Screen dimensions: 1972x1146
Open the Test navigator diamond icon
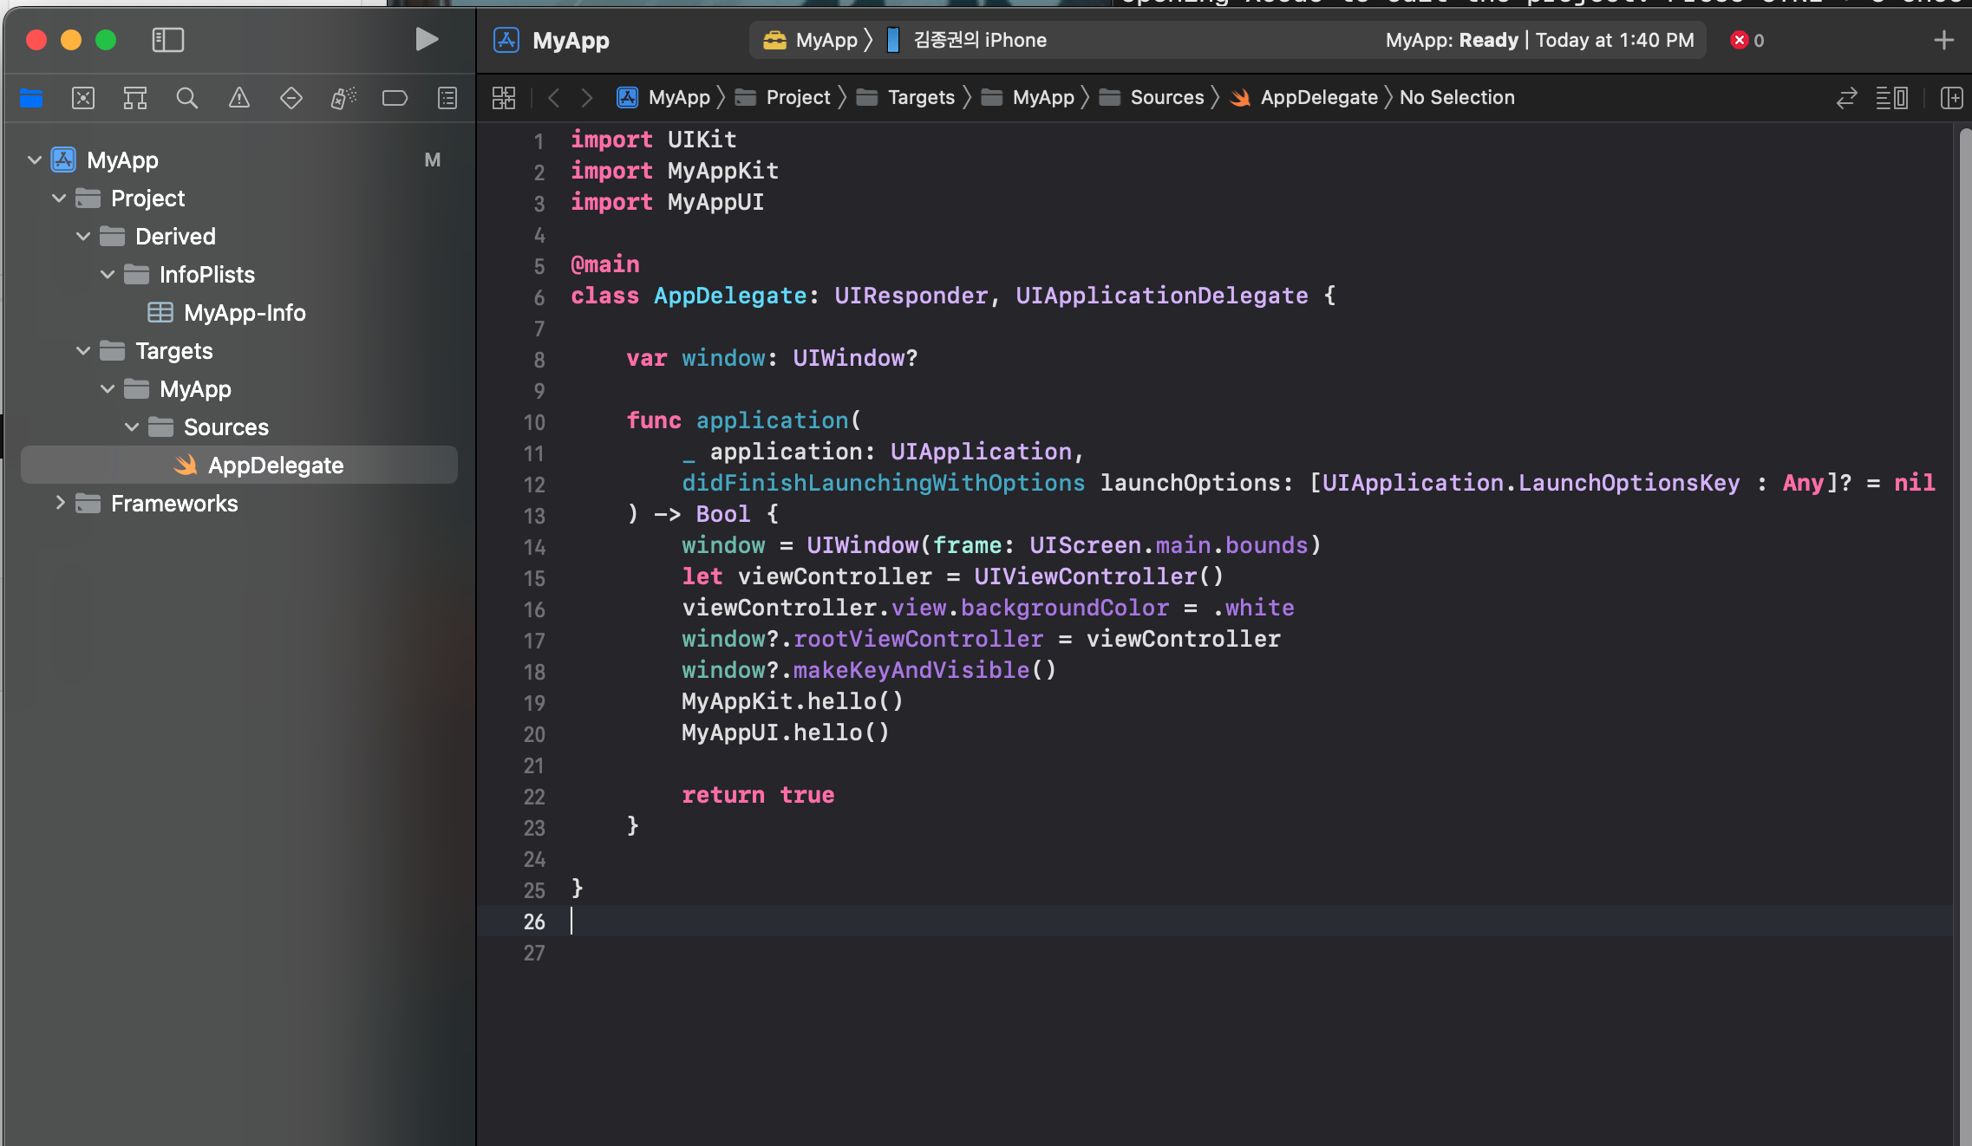[x=291, y=98]
